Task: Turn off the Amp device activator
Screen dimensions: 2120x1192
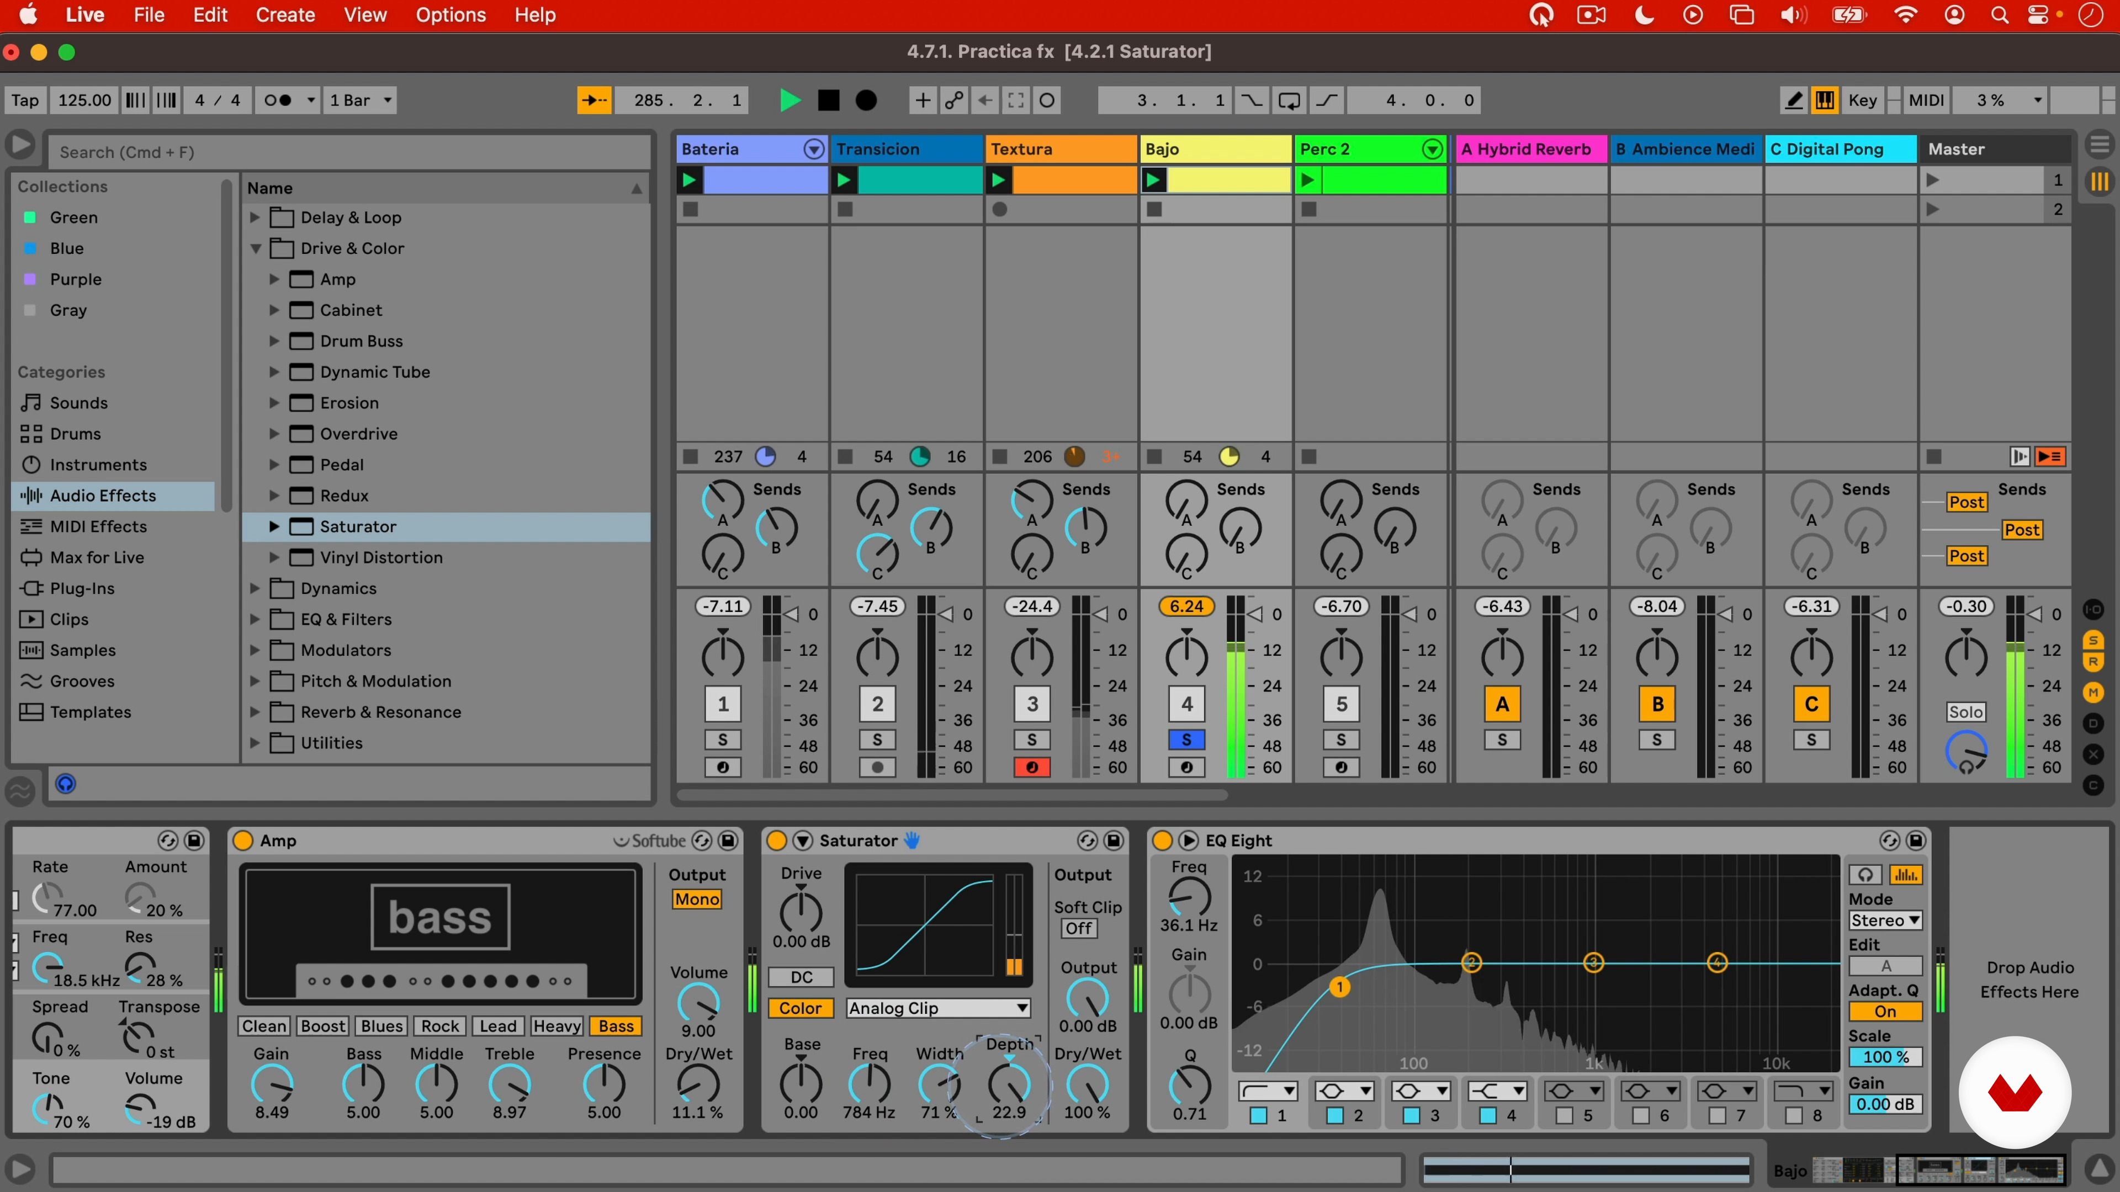Action: [x=243, y=840]
